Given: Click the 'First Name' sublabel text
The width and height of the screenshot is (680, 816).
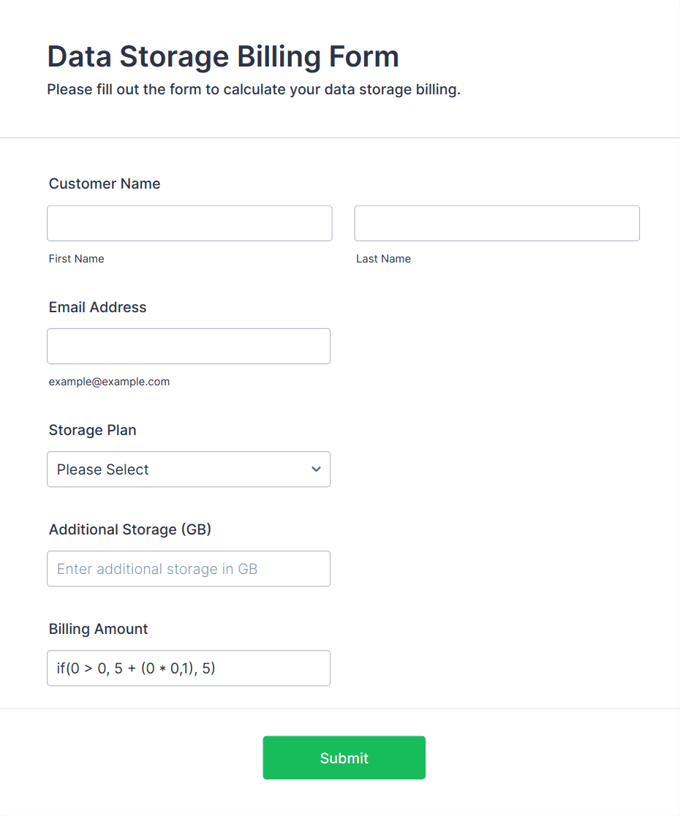Looking at the screenshot, I should 76,259.
